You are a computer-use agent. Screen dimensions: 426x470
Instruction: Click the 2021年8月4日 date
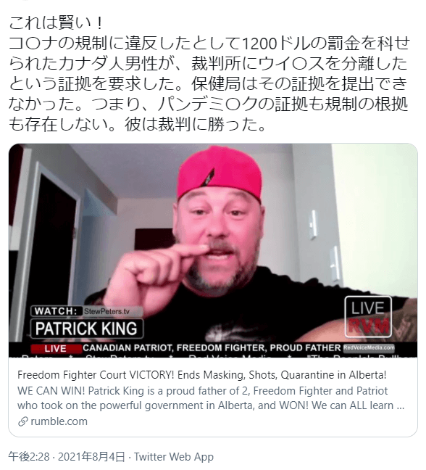pos(91,456)
